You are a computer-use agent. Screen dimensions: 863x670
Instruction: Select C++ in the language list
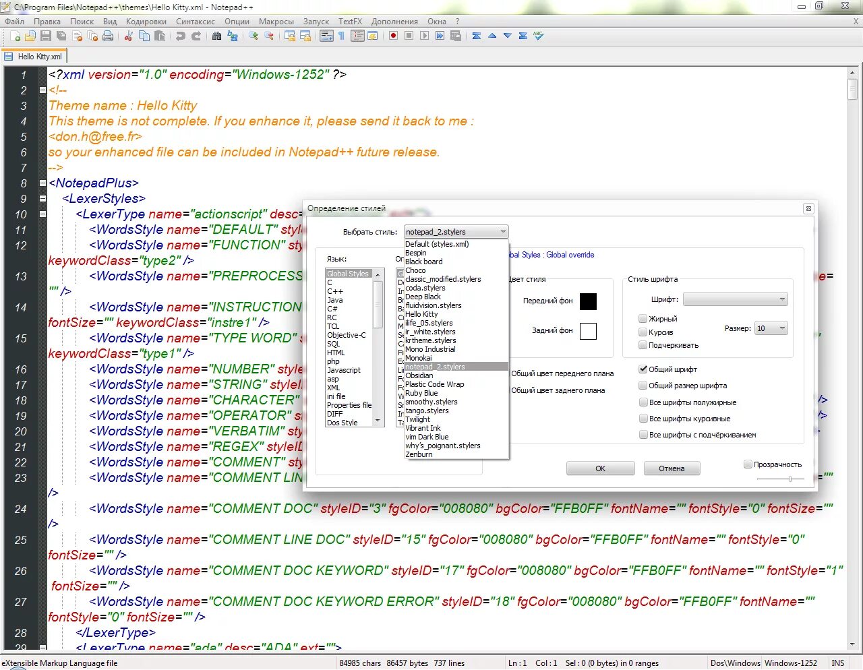pyautogui.click(x=349, y=291)
